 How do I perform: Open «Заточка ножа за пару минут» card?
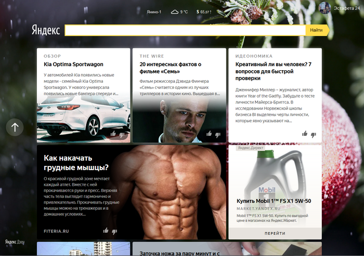click(227, 249)
